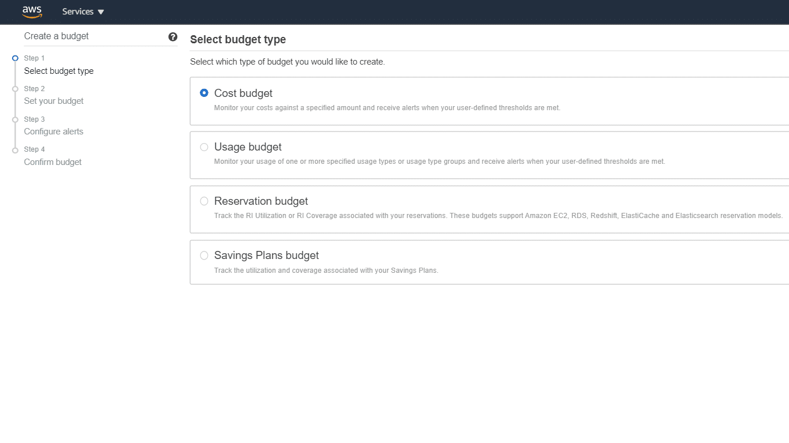This screenshot has width=789, height=443.
Task: Open the Set your budget step
Action: tap(53, 101)
